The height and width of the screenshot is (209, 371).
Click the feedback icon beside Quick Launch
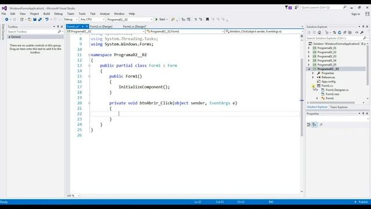pos(296,8)
